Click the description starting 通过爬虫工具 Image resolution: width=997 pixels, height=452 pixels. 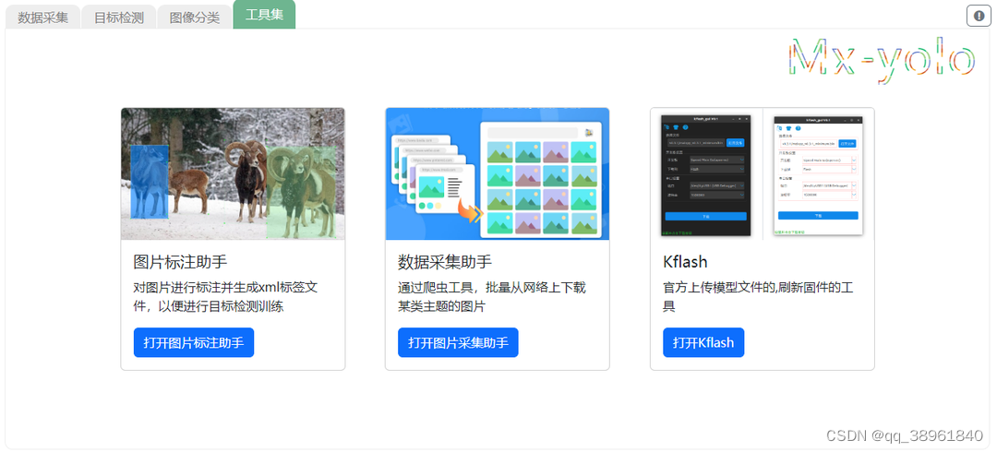492,297
